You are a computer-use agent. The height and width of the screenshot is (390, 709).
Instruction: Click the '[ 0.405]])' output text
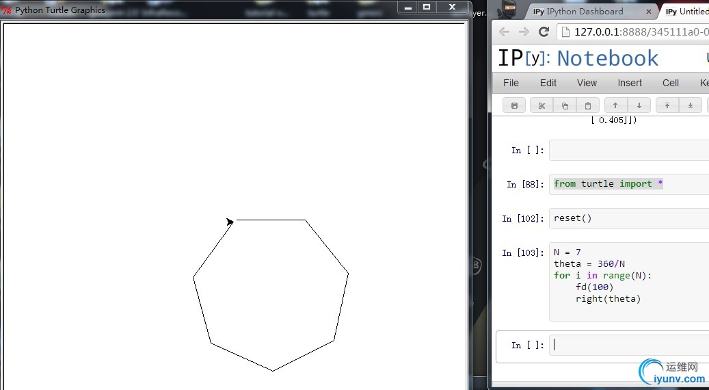(613, 120)
